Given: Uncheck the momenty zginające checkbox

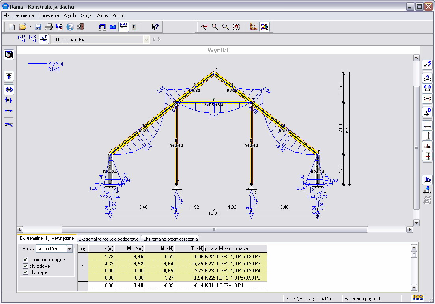Looking at the screenshot, I should click(x=26, y=260).
